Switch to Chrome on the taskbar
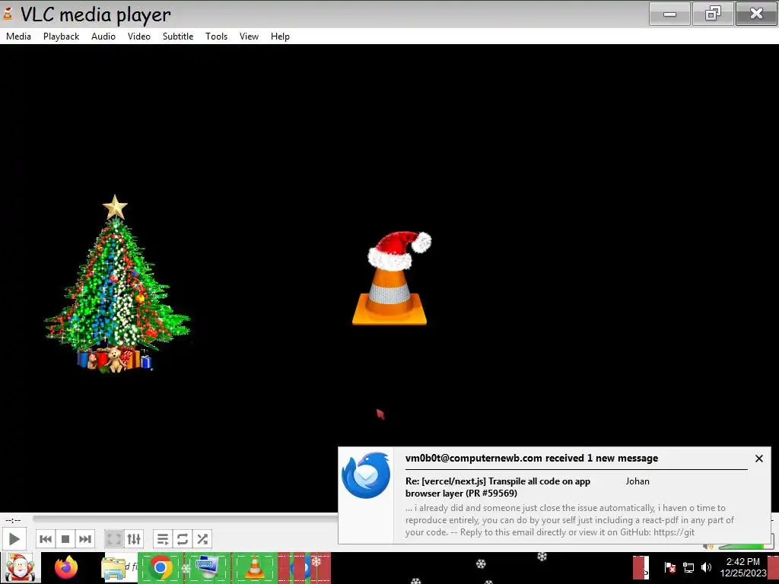 click(160, 567)
